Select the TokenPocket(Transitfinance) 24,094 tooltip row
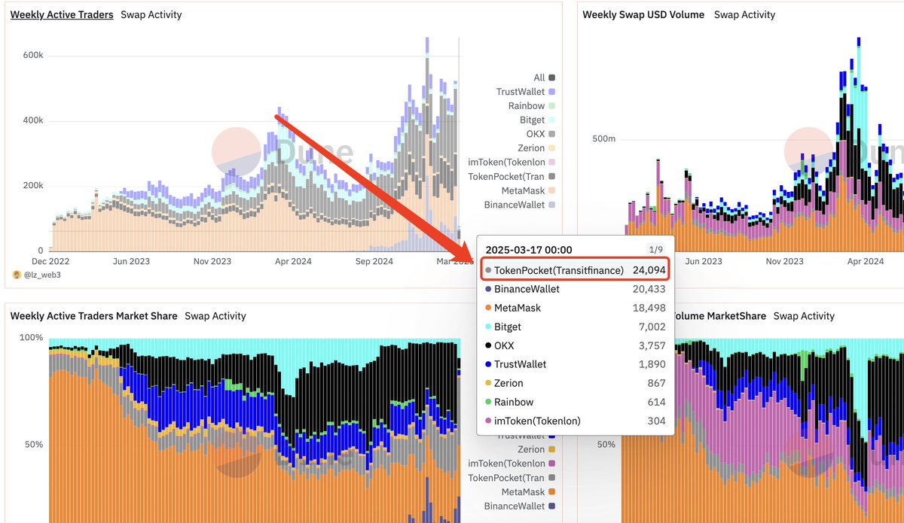This screenshot has height=523, width=904. [576, 270]
